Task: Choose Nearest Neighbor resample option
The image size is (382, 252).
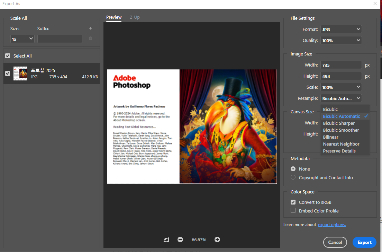Action: point(345,144)
